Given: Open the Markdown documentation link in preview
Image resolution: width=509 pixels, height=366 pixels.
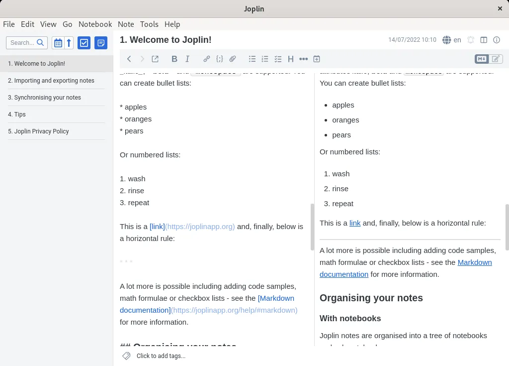Looking at the screenshot, I should [474, 262].
